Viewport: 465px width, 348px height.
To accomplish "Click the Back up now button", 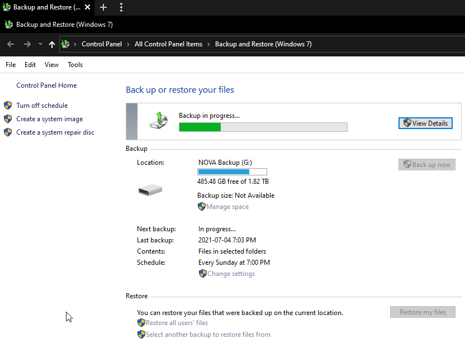I will point(427,165).
